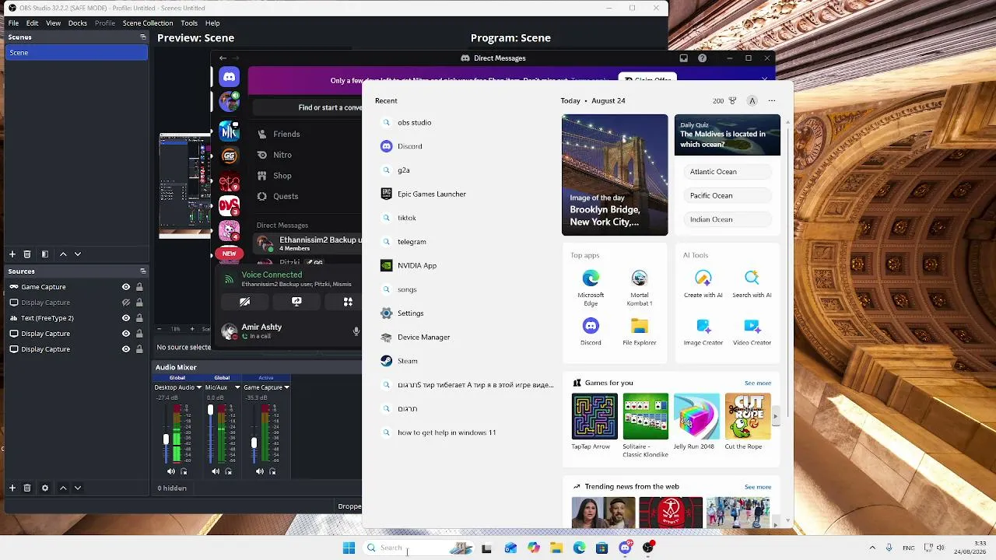This screenshot has width=996, height=560.
Task: Open Discord help question mark icon
Action: coord(703,58)
